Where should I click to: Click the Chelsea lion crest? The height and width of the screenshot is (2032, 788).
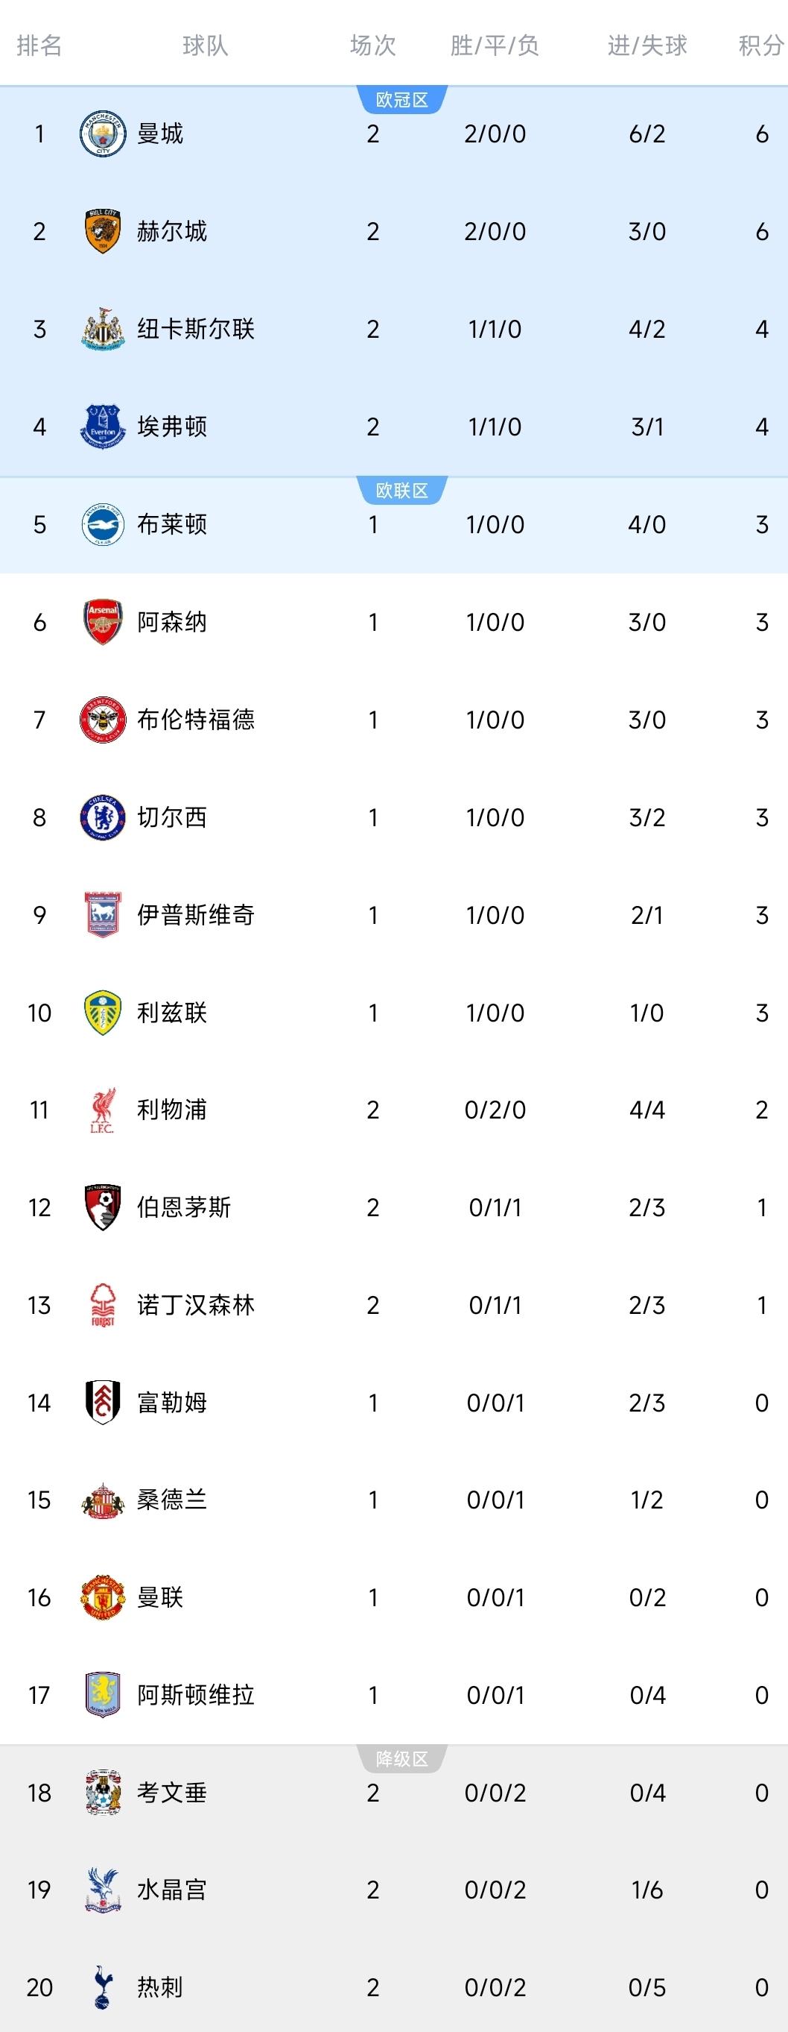point(103,817)
